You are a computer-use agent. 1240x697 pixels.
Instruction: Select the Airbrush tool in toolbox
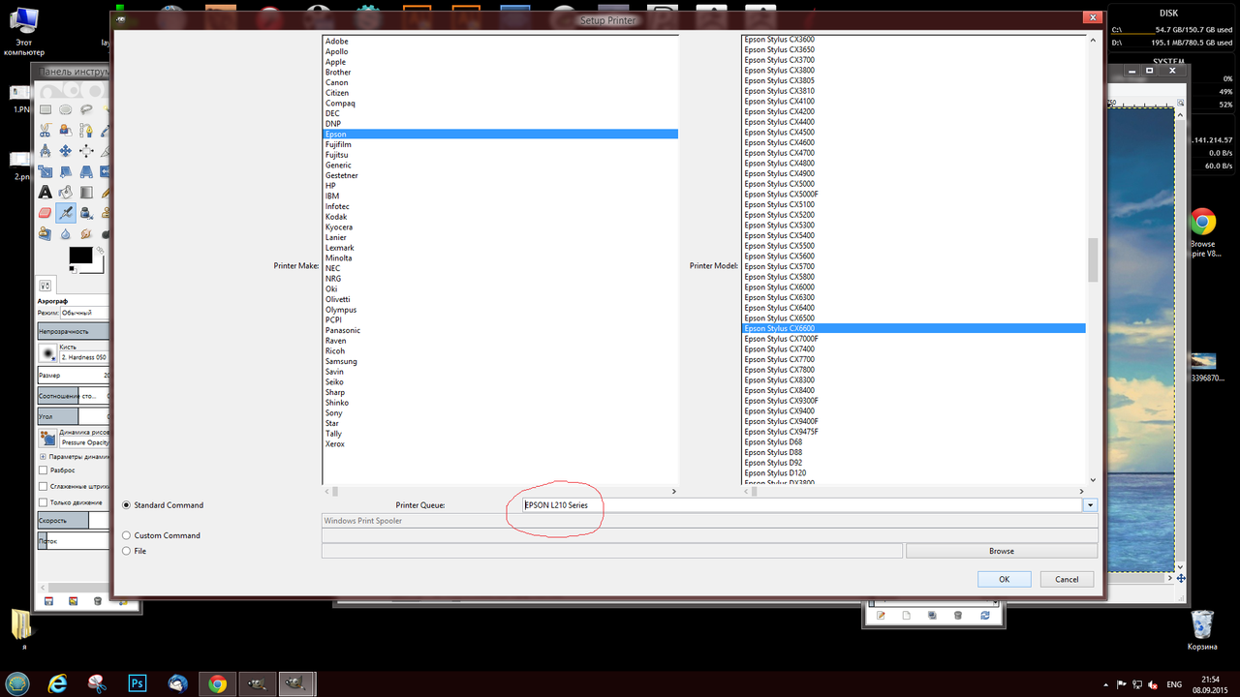click(65, 213)
